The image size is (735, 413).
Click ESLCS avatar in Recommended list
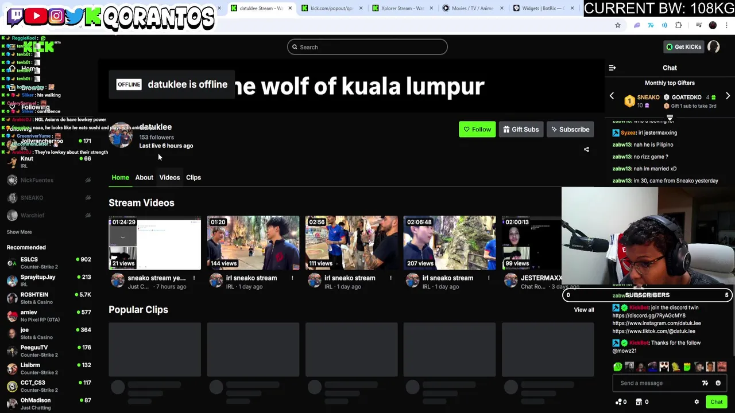tap(12, 263)
